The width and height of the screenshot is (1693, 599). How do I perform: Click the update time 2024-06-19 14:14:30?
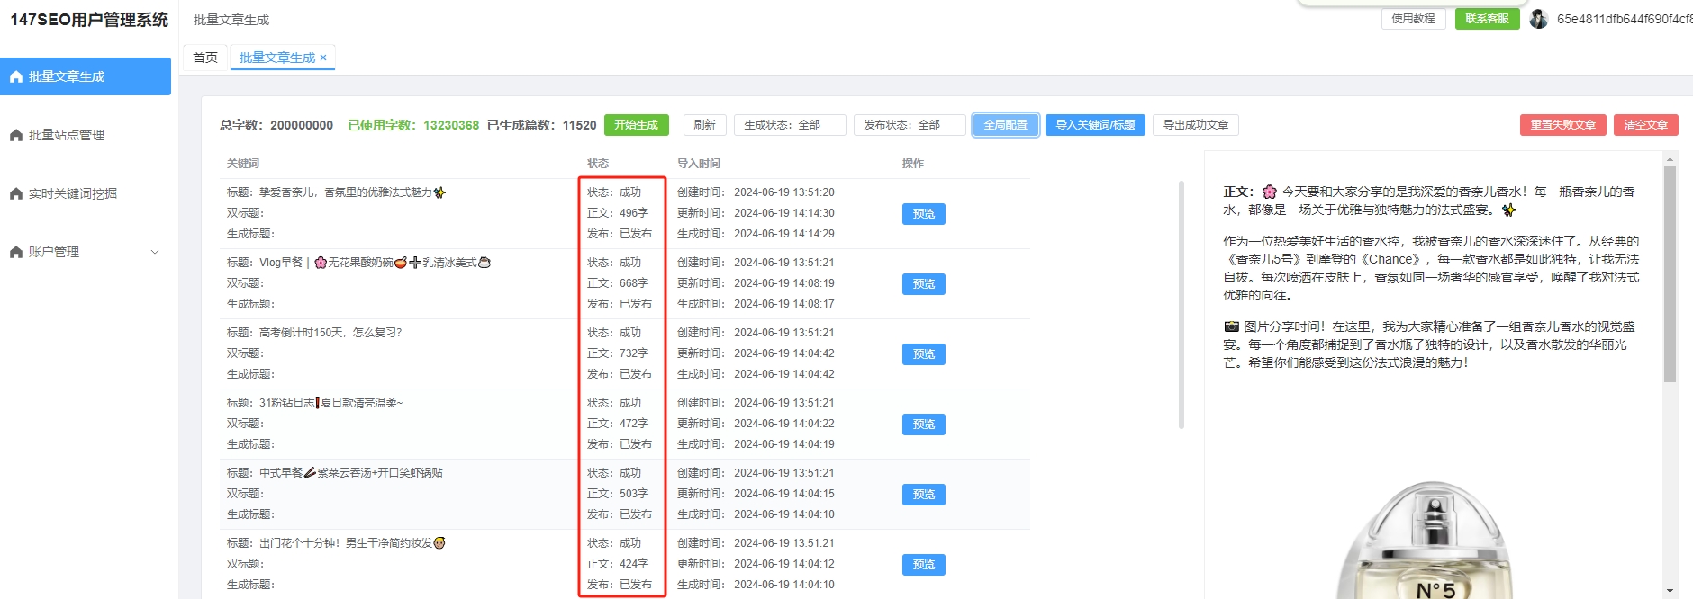784,213
